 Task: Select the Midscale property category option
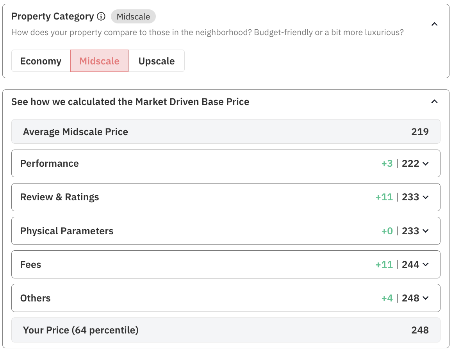[x=99, y=61]
